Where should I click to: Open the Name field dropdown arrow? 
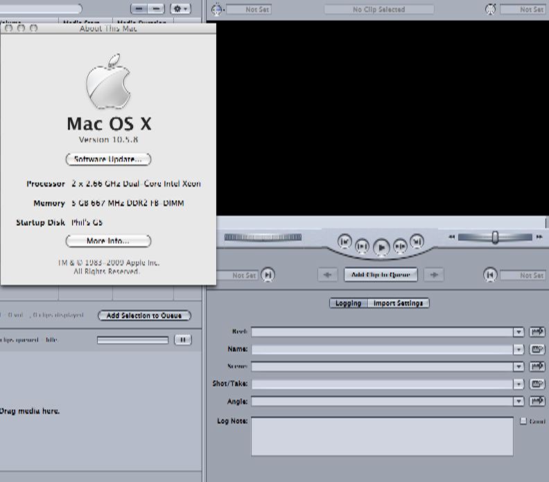tap(518, 350)
